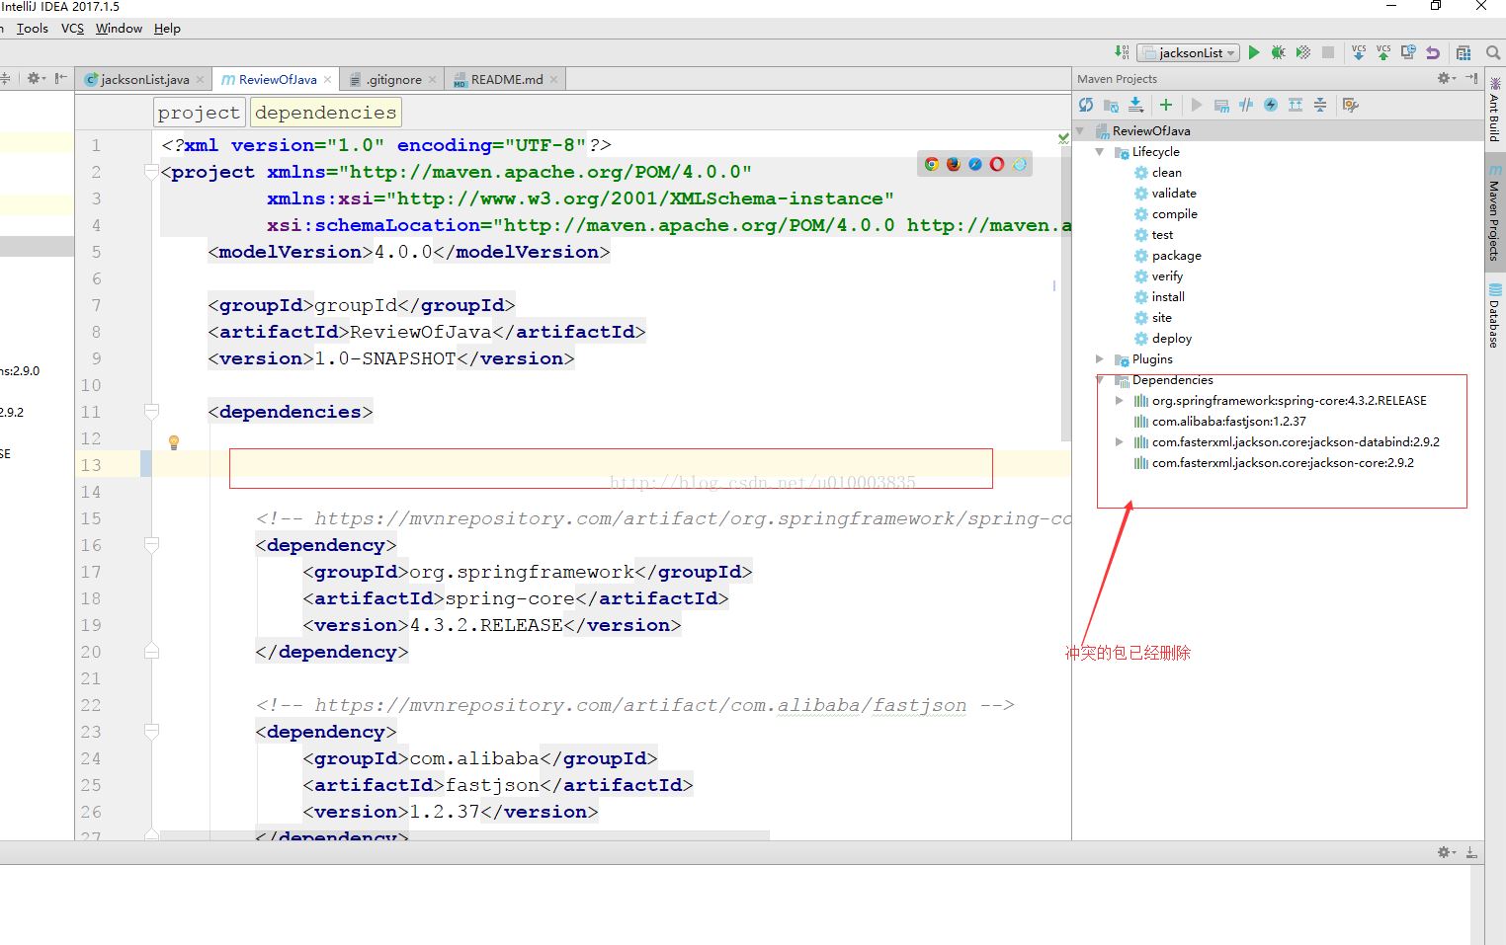Expand the spring-core 4.3.2.RELEASE dependency
The height and width of the screenshot is (945, 1506).
tap(1119, 400)
